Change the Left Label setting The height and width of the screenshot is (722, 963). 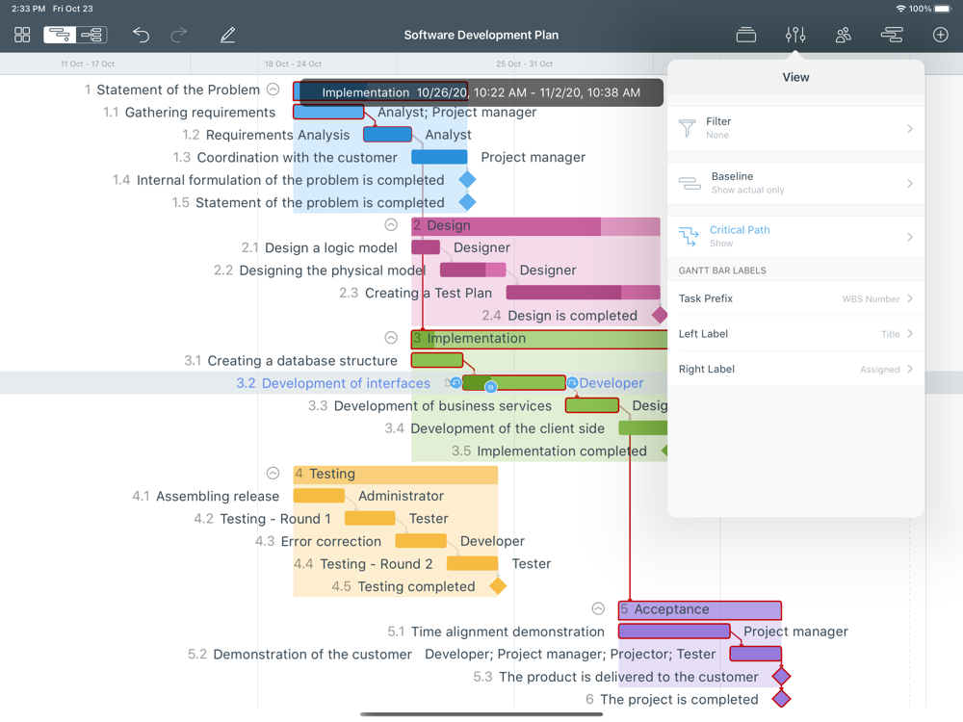pyautogui.click(x=795, y=334)
